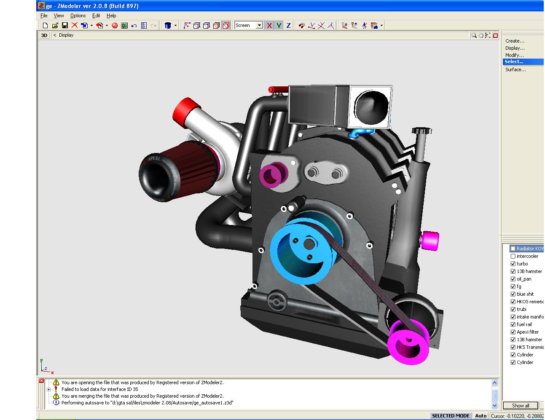Viewport: 545px width, 420px height.
Task: Check the Radiator KOY object checkbox
Action: pyautogui.click(x=513, y=249)
